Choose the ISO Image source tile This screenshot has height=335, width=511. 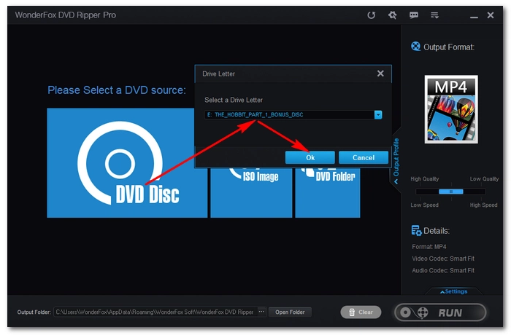point(251,192)
